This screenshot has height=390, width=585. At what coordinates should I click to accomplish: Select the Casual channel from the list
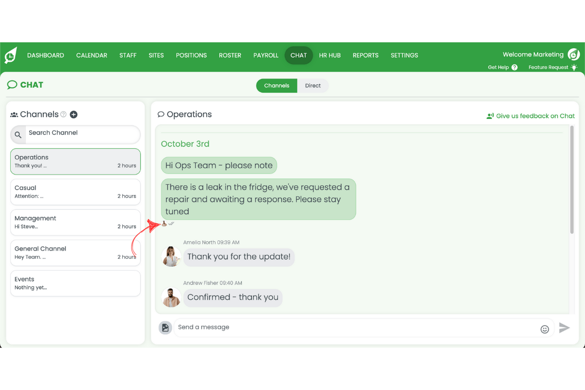(75, 192)
